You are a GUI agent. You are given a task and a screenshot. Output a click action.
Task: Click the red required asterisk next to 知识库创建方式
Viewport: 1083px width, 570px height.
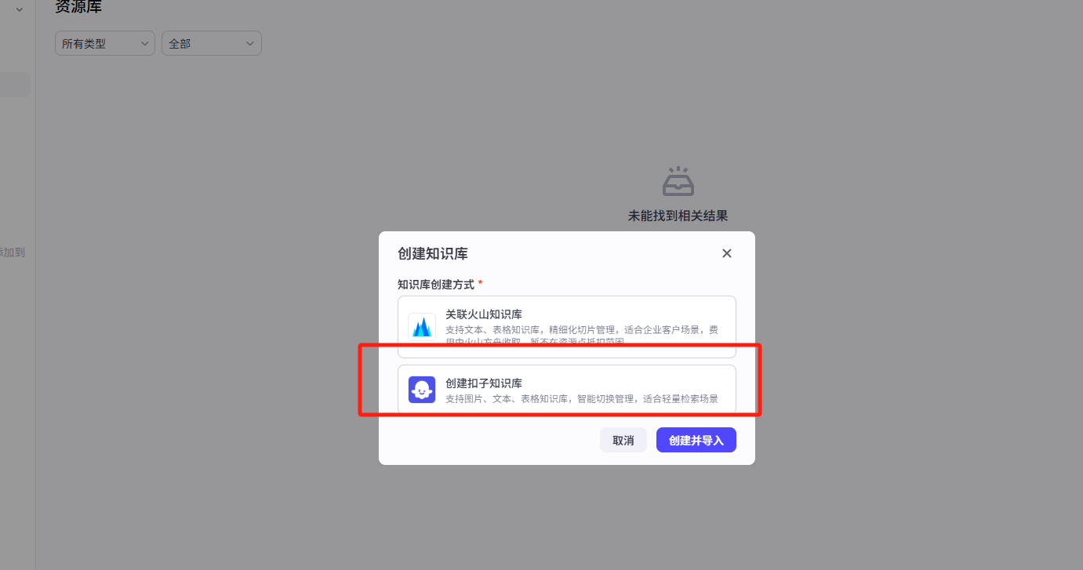pyautogui.click(x=480, y=284)
